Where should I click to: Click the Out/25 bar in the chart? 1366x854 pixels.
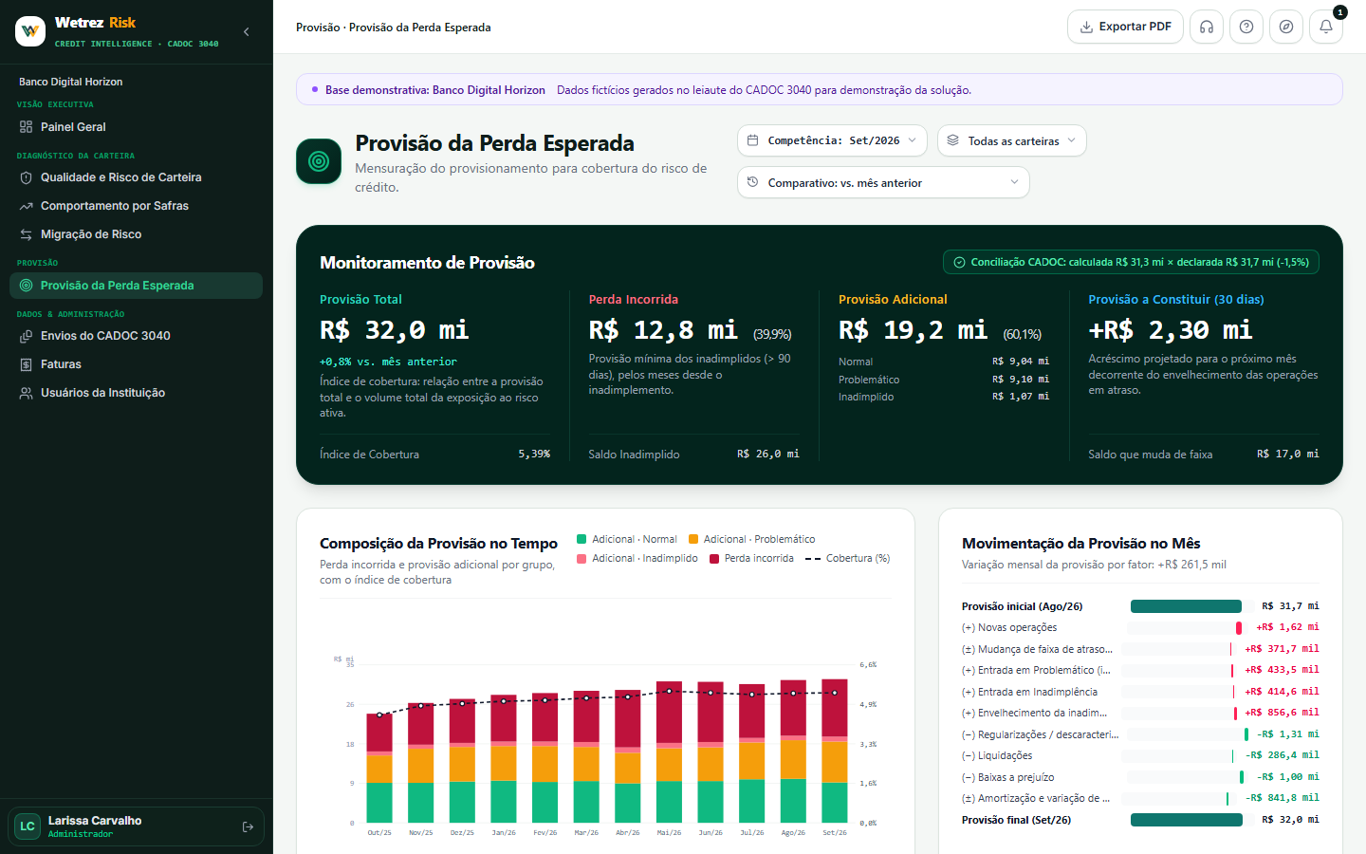[379, 768]
